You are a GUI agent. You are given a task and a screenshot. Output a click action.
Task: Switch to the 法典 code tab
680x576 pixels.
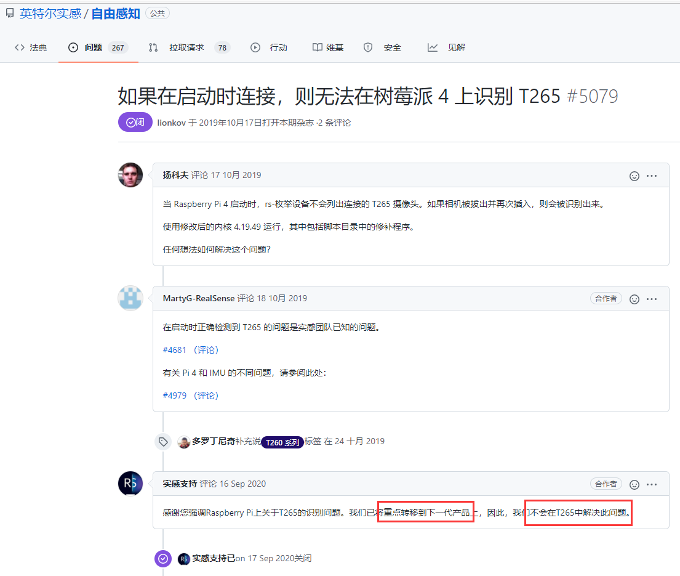(x=31, y=47)
